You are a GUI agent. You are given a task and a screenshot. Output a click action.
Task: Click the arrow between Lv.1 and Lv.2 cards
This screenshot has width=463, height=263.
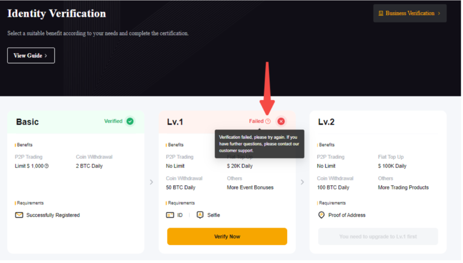click(x=302, y=182)
